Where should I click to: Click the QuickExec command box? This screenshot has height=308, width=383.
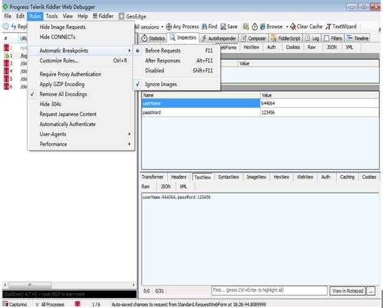[x=69, y=294]
